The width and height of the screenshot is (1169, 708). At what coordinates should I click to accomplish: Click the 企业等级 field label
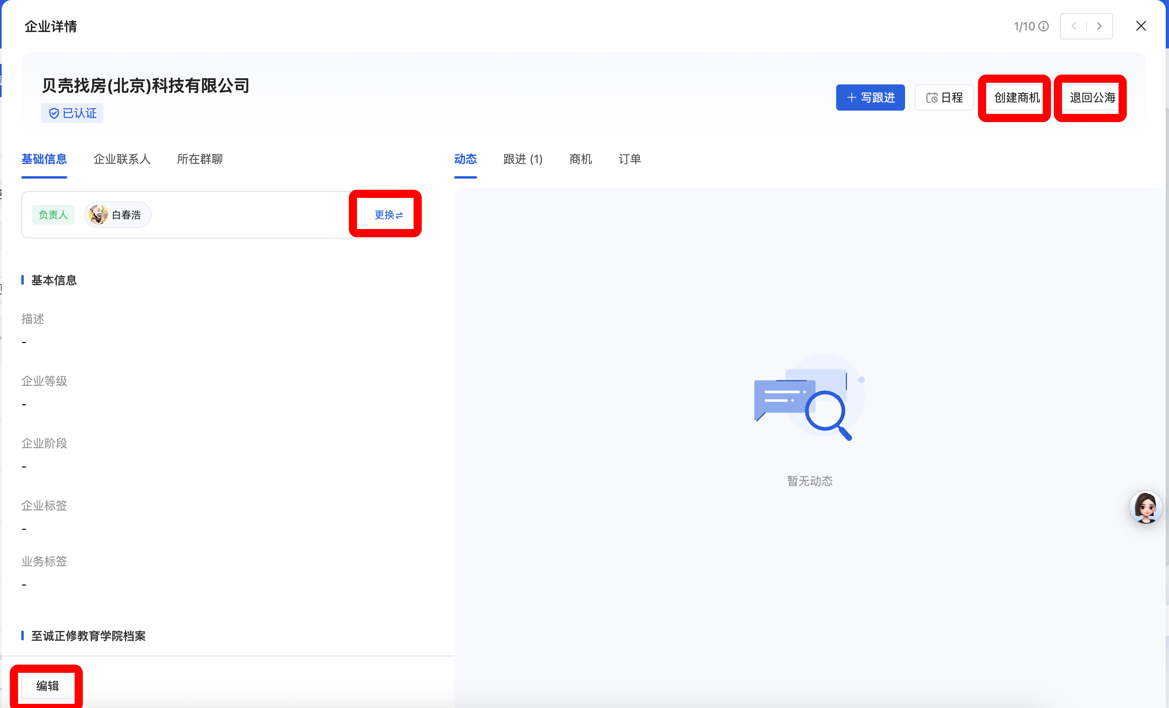point(44,381)
